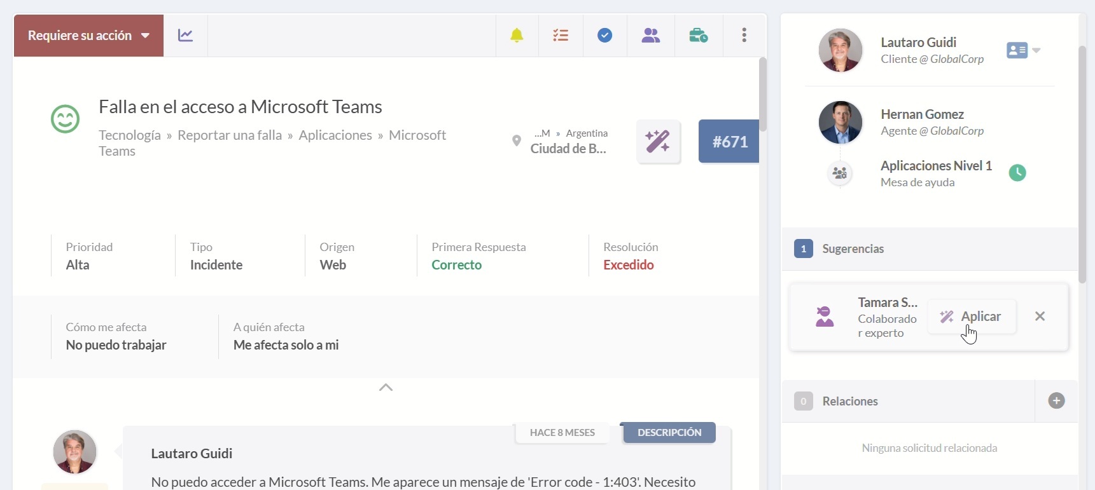Click the 'No puedo trabajar' value
The image size is (1095, 490).
[116, 345]
